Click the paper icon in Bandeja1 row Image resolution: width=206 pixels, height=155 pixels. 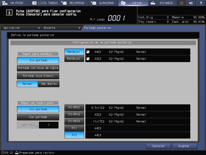point(88,52)
